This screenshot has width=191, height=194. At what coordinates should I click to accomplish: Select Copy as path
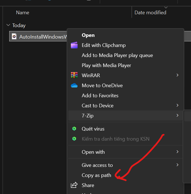96,175
